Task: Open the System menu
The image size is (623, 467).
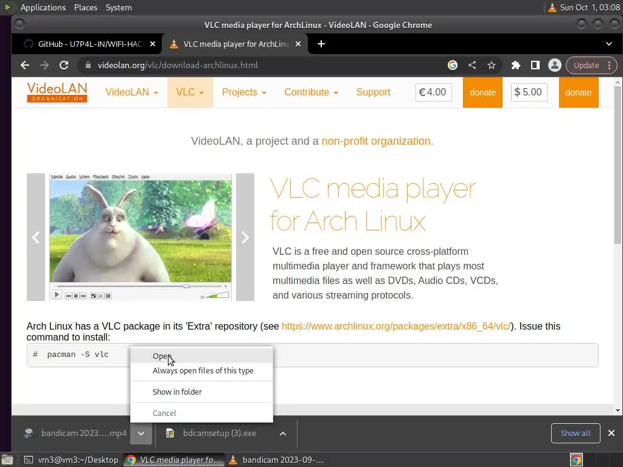Action: [x=119, y=7]
